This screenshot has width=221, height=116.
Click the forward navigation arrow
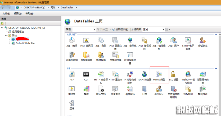point(9,8)
